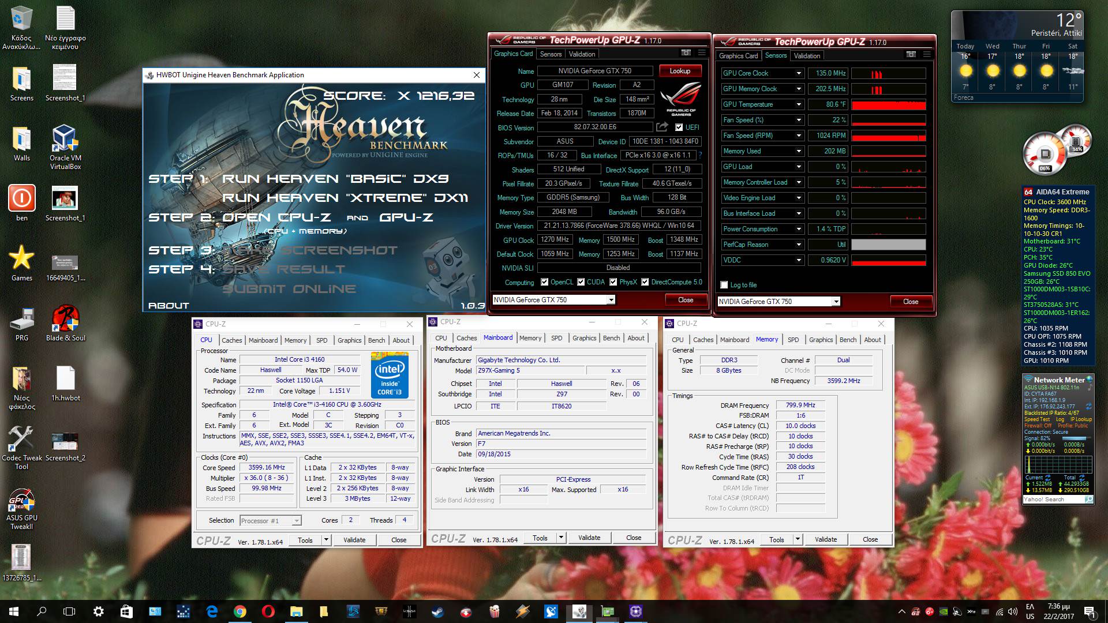Screen dimensions: 1108x623
Task: Toggle the DirectCompute 5.0 checkbox
Action: (645, 282)
